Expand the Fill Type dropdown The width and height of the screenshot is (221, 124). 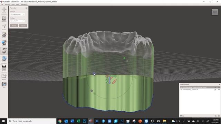pyautogui.click(x=18, y=21)
